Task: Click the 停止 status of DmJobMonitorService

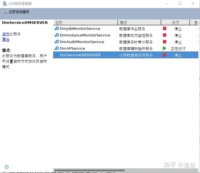Action: click(x=178, y=29)
